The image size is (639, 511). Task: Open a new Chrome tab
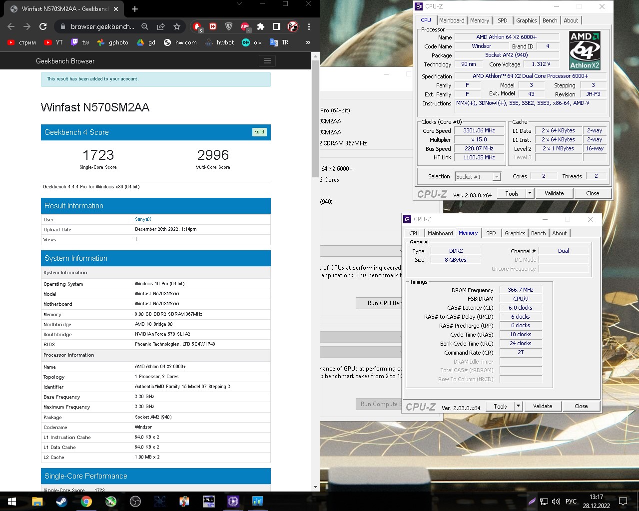point(135,8)
